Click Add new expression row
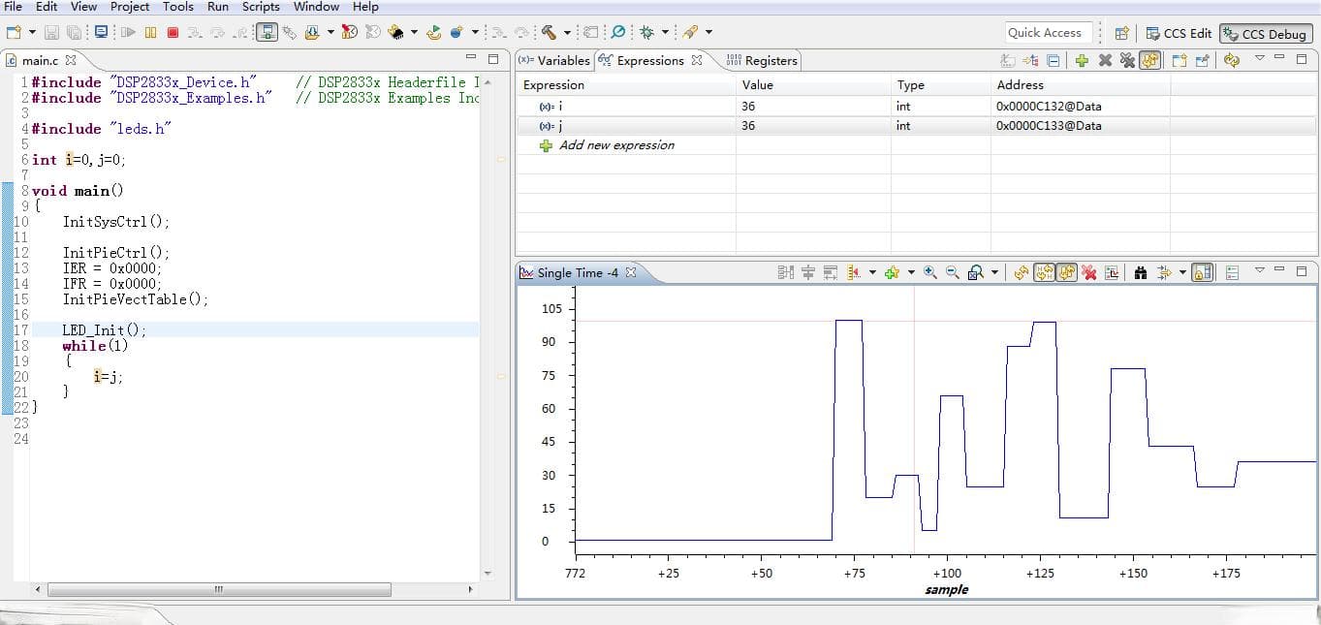The height and width of the screenshot is (625, 1321). coord(618,145)
